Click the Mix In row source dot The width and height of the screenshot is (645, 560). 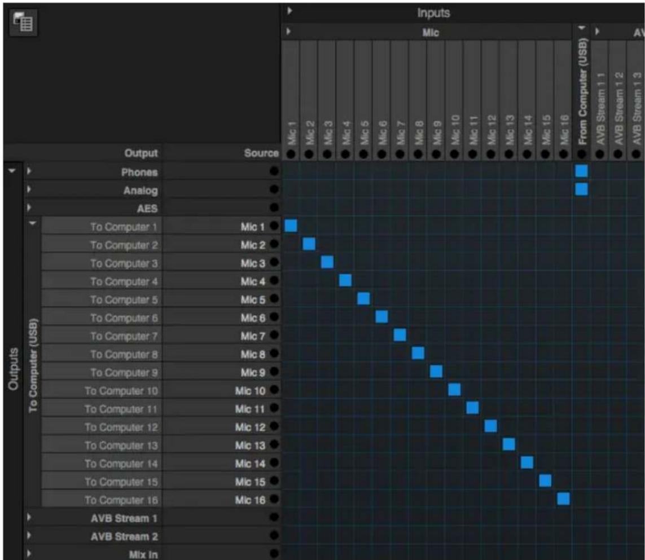(x=274, y=553)
